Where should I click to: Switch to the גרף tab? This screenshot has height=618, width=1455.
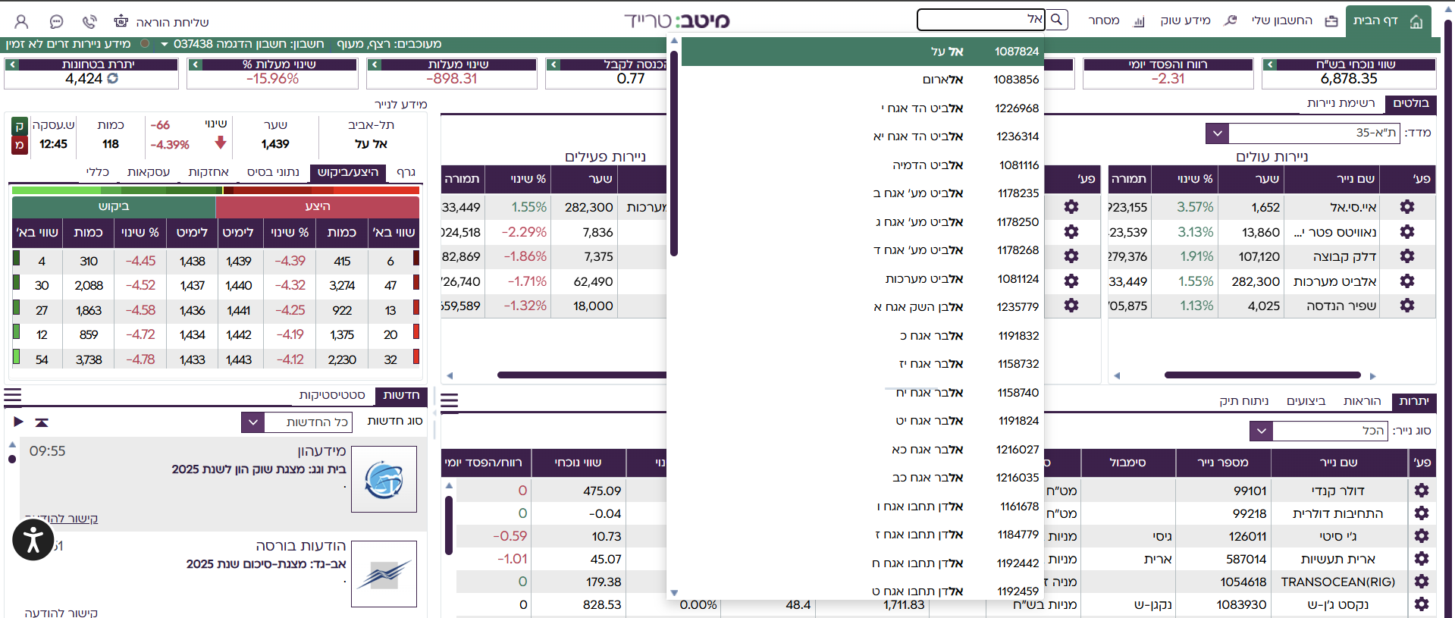click(x=406, y=173)
